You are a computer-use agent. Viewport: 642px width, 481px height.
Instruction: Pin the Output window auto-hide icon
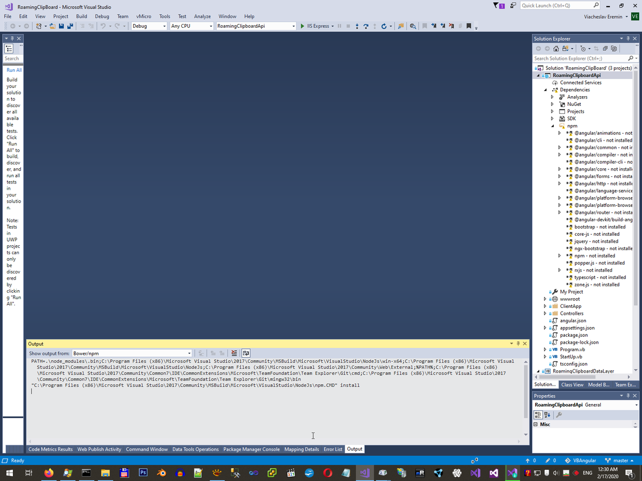pos(518,344)
